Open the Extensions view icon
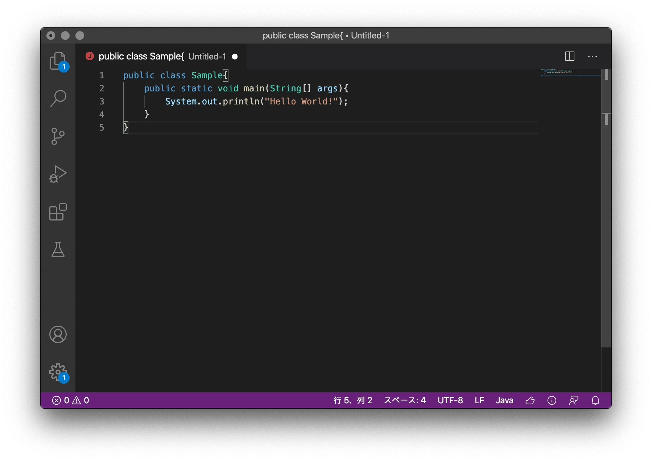The width and height of the screenshot is (652, 462). [58, 212]
